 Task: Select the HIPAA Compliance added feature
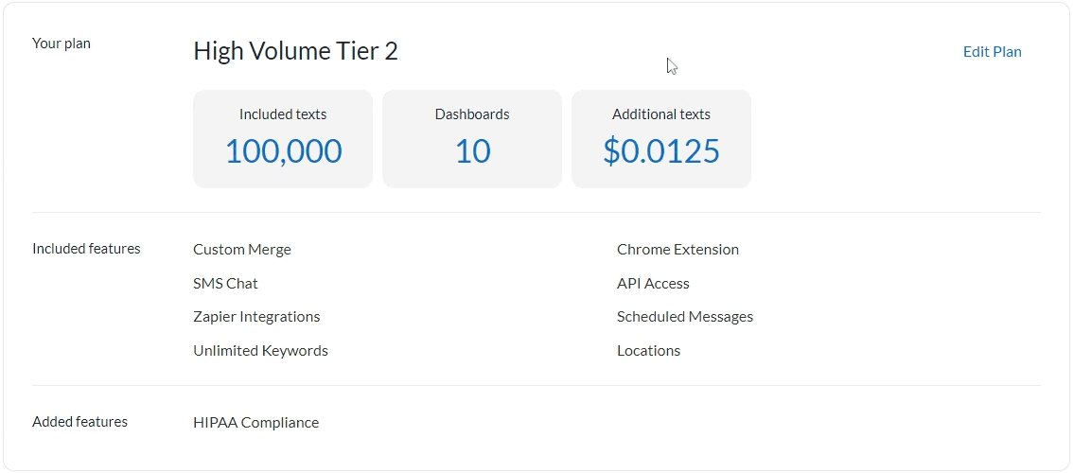point(255,423)
